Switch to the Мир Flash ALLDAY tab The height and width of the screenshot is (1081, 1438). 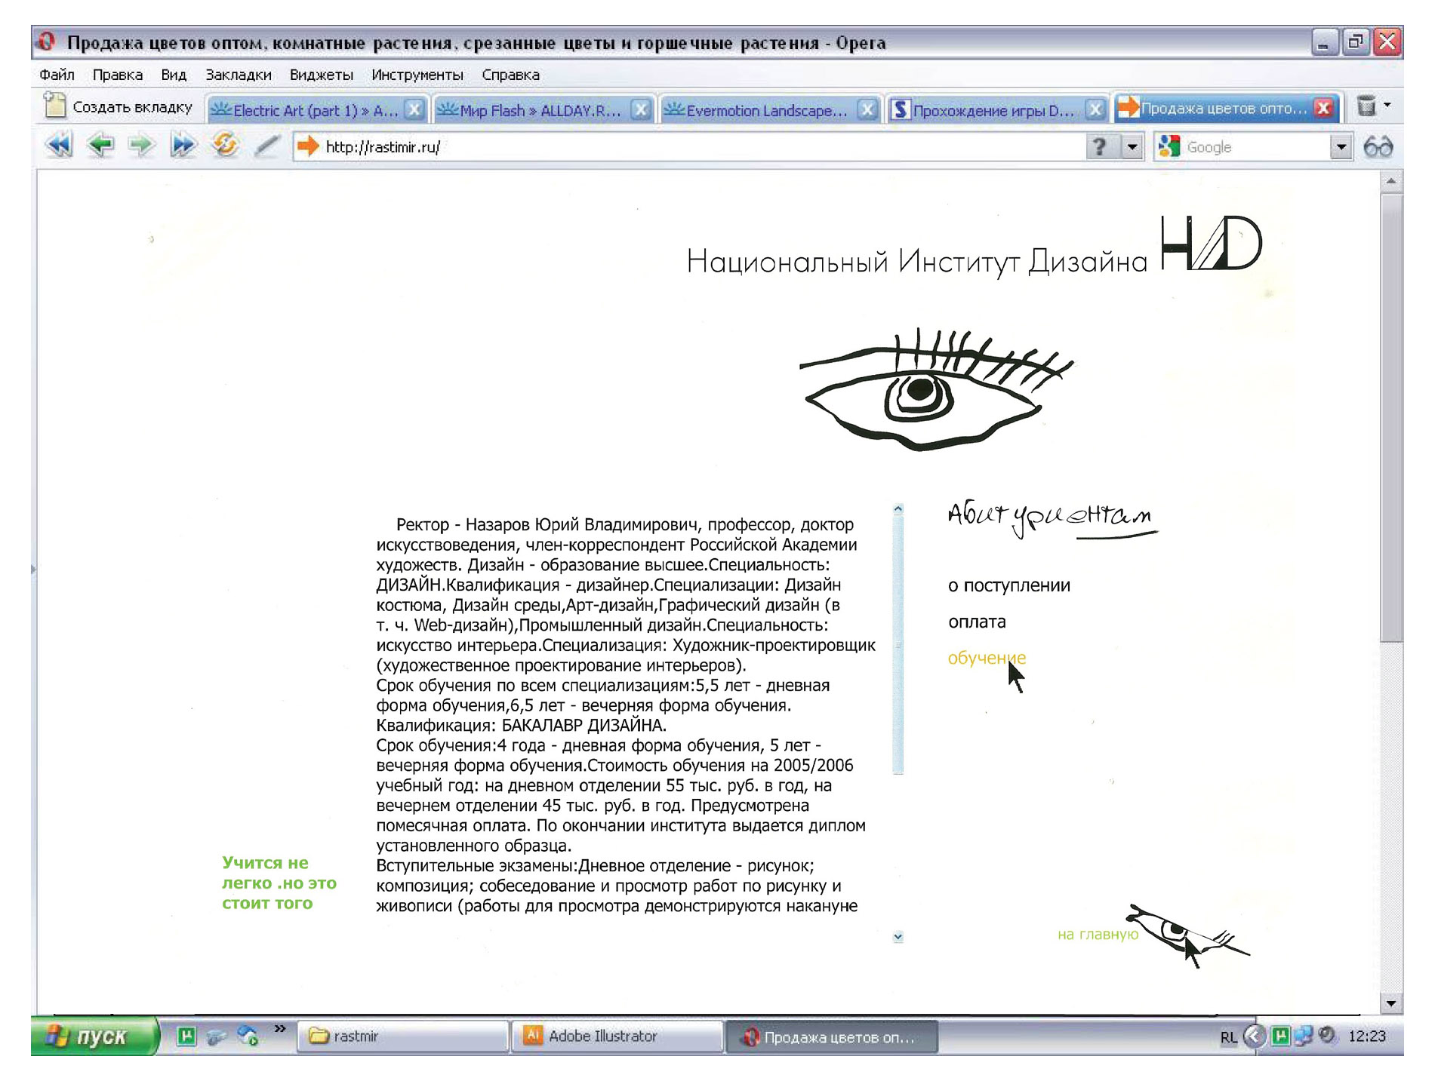tap(543, 110)
